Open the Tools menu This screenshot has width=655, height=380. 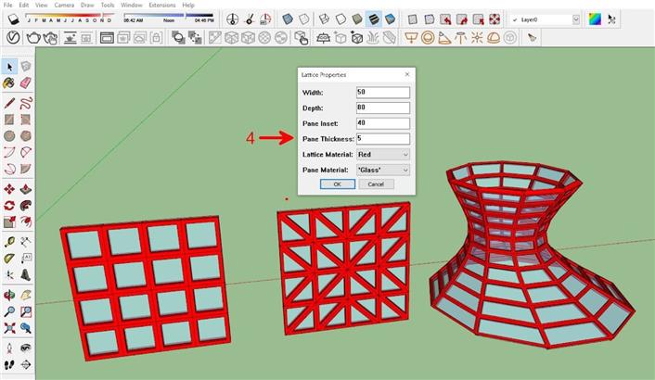tap(108, 5)
